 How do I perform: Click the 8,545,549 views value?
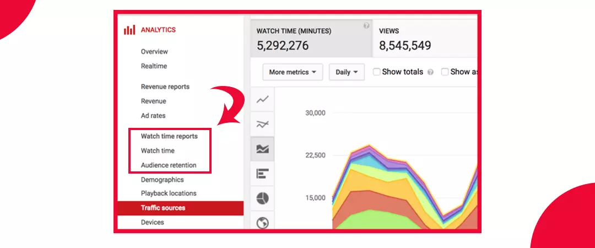click(405, 46)
